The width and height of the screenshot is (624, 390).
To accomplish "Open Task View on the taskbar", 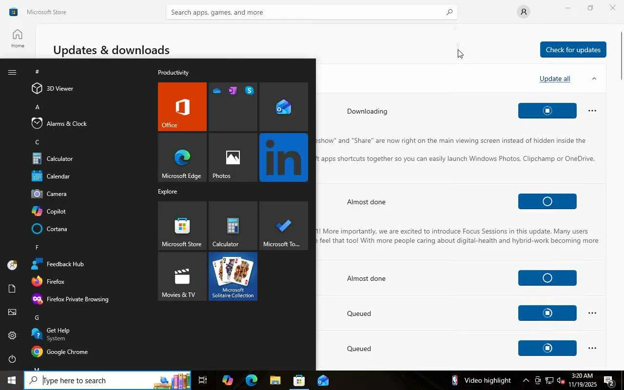I will pos(203,380).
